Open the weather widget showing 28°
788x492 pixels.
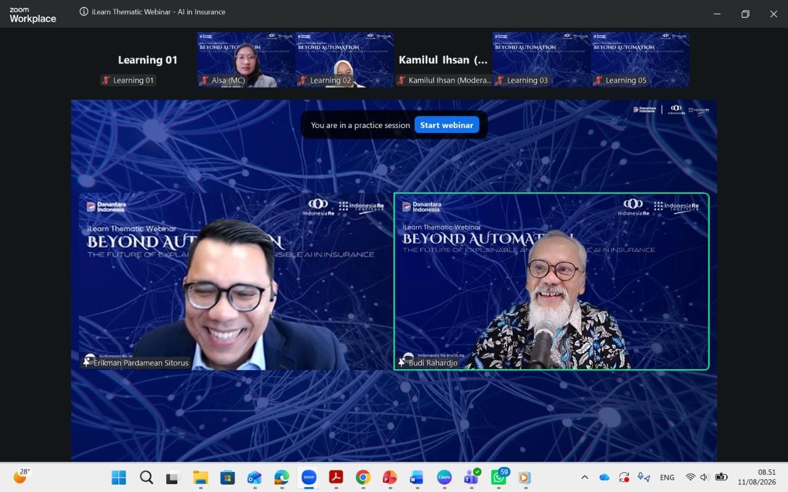click(22, 476)
